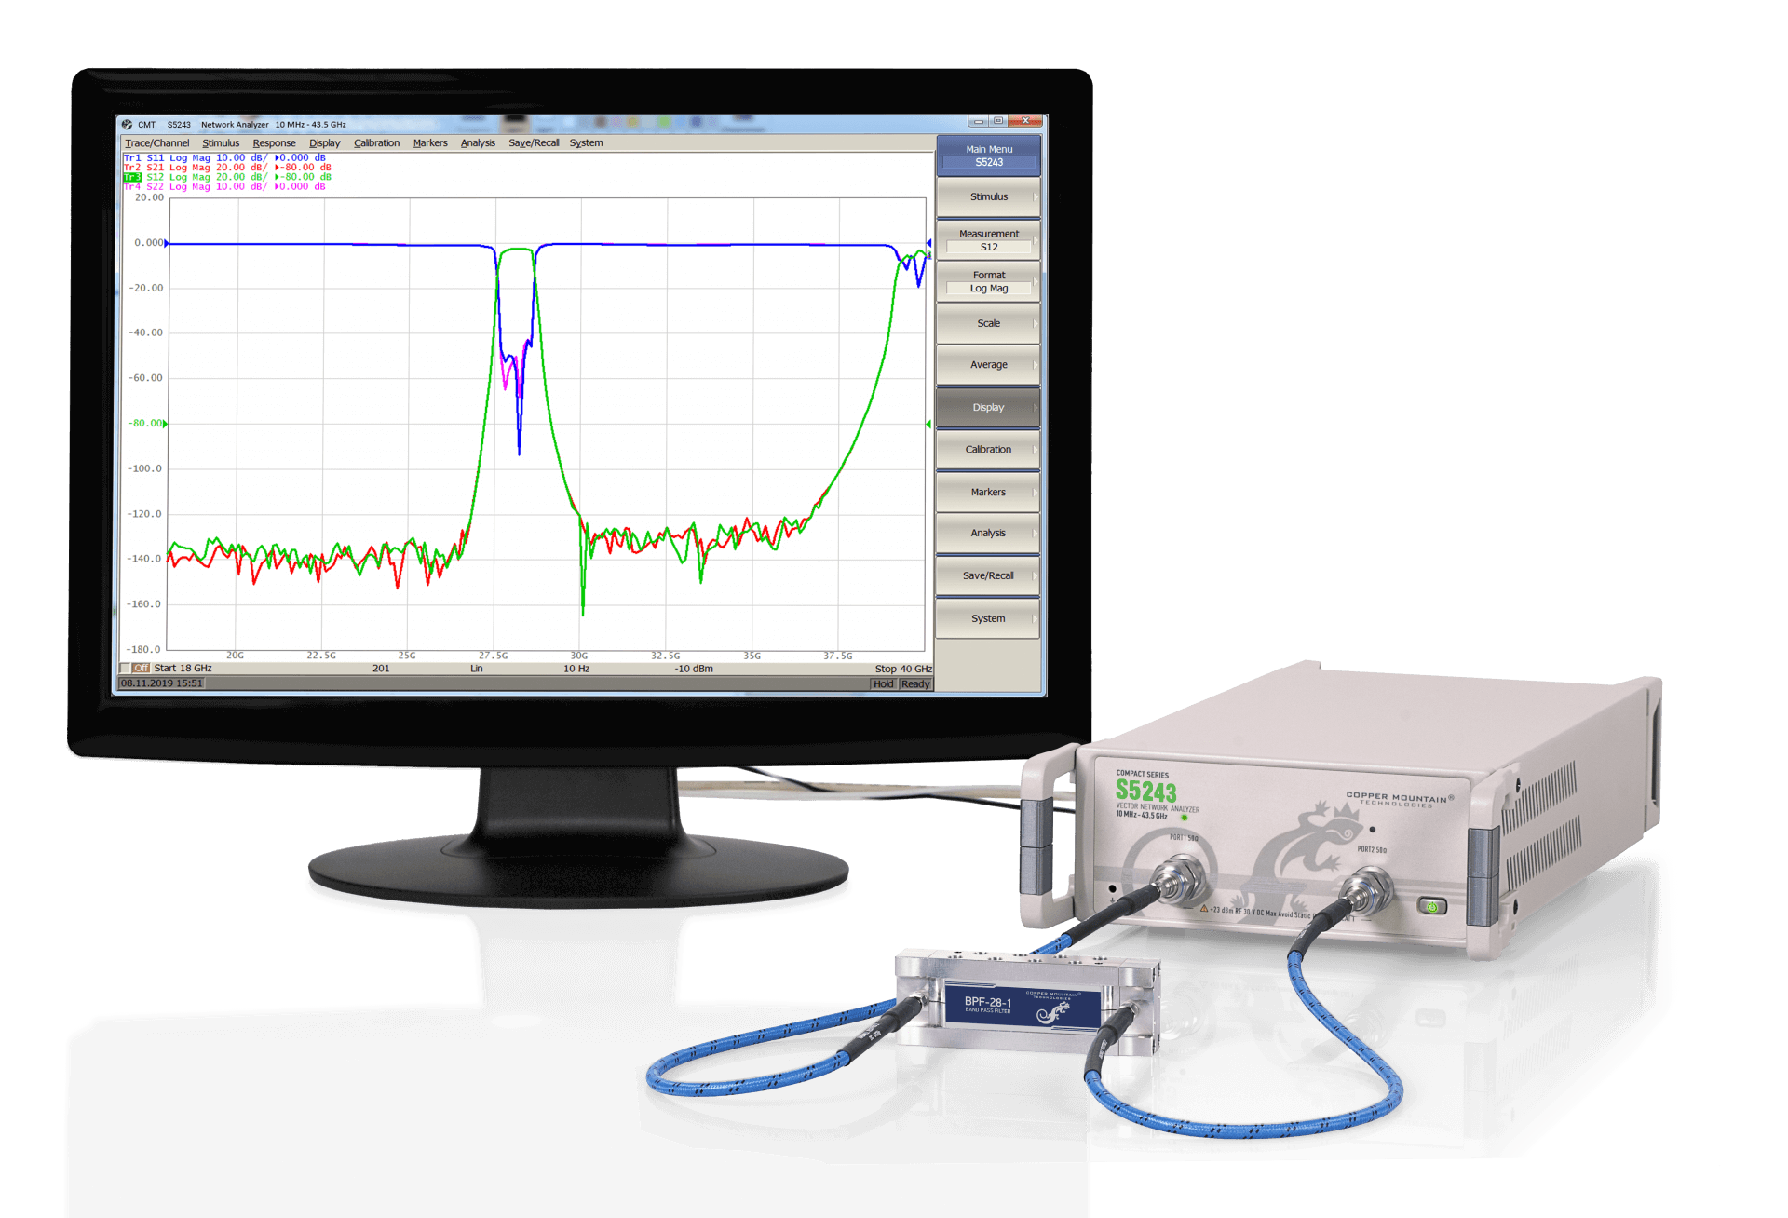Screen dimensions: 1788x1218
Task: Click the green reference arrow on graph's right edge
Action: pyautogui.click(x=928, y=425)
